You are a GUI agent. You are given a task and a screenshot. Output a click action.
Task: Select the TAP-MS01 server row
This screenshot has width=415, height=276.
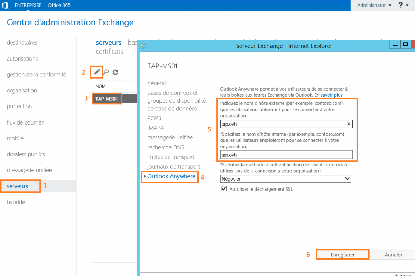coord(114,99)
